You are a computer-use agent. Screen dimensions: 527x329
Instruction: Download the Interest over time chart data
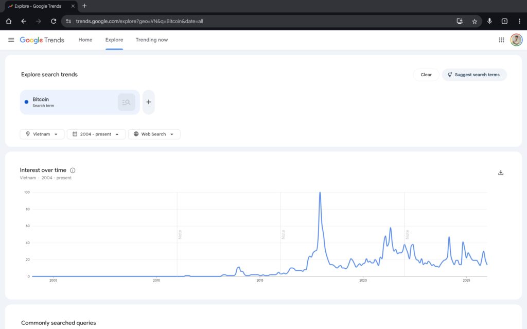501,172
